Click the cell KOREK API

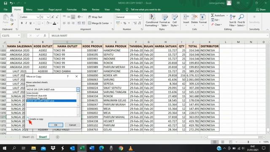click(x=116, y=75)
